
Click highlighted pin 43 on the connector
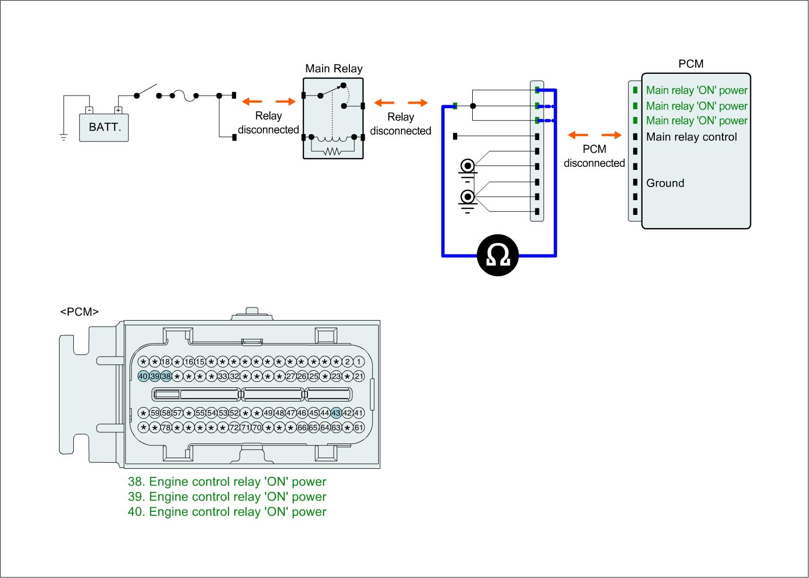tap(336, 413)
